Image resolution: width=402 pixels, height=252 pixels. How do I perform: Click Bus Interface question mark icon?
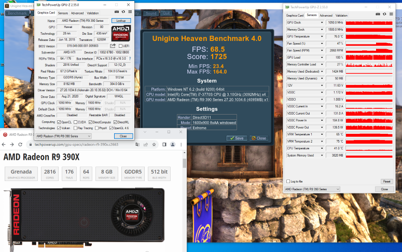pyautogui.click(x=130, y=59)
